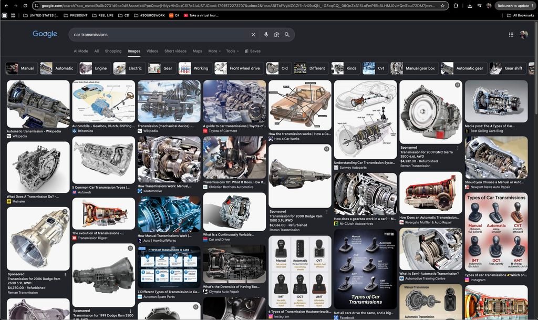The width and height of the screenshot is (538, 320).
Task: Filter images by the Electric chip
Action: coord(128,68)
